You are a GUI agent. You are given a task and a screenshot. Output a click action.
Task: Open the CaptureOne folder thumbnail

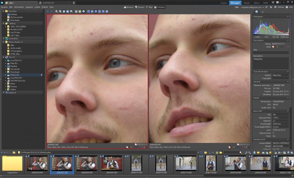(12, 164)
